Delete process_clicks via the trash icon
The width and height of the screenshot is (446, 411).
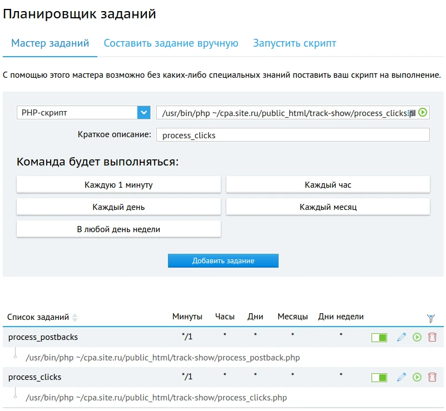pos(432,377)
